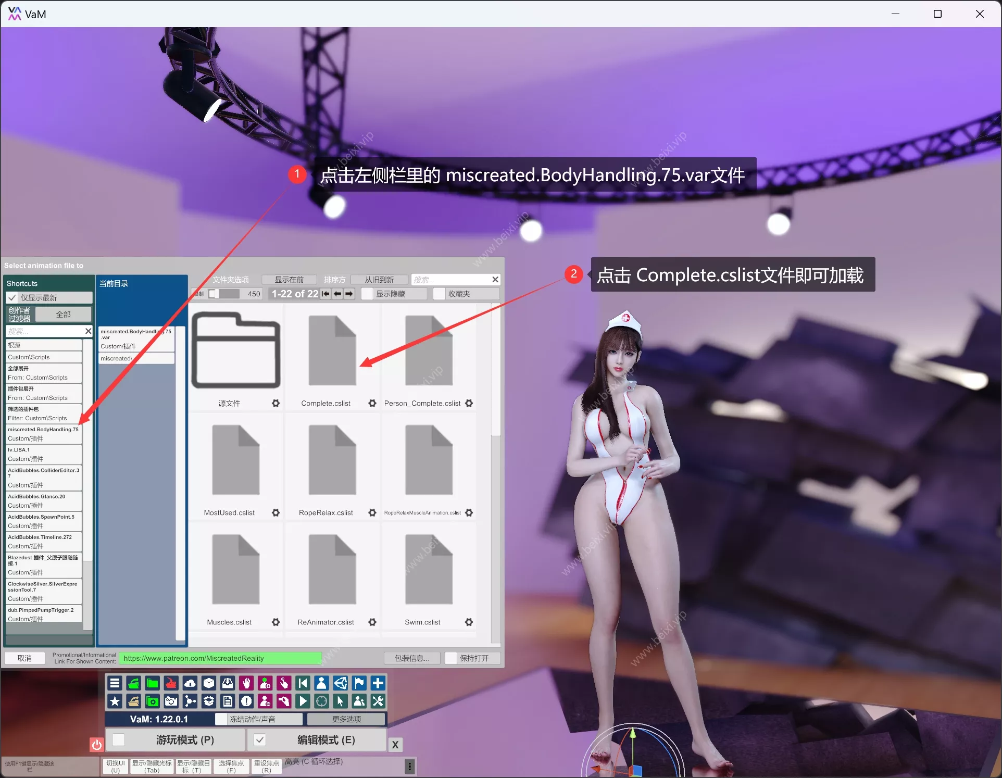Open gear options for RopeRelax.cslist
Viewport: 1002px width, 778px height.
tap(372, 512)
